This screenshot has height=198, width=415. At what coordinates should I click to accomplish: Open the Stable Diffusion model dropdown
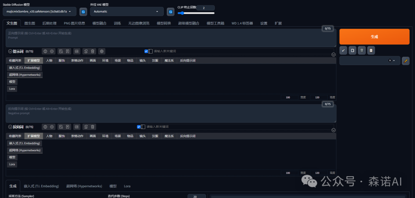tap(40, 11)
